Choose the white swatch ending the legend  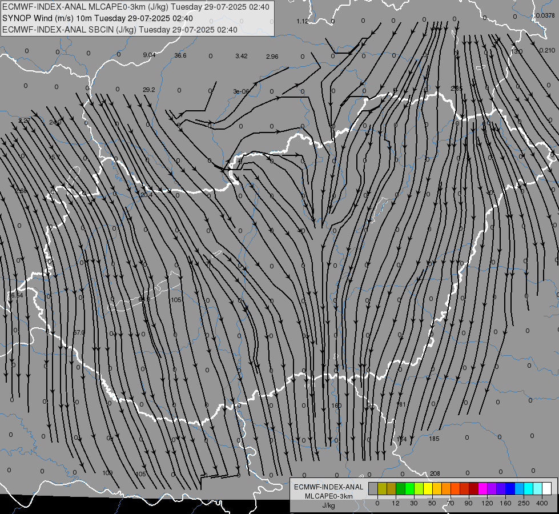click(x=547, y=488)
